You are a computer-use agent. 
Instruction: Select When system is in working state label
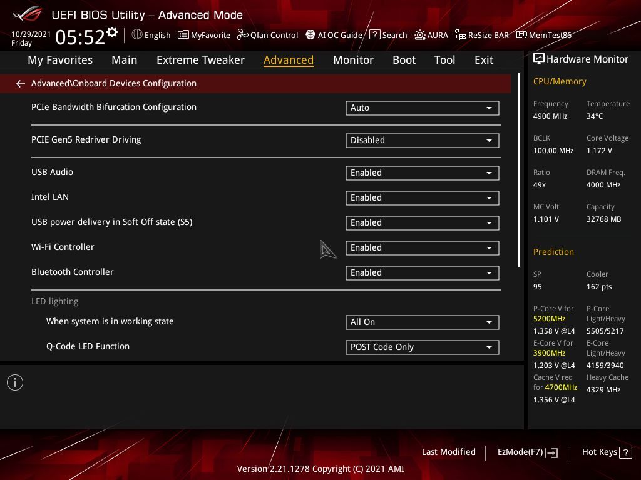110,322
